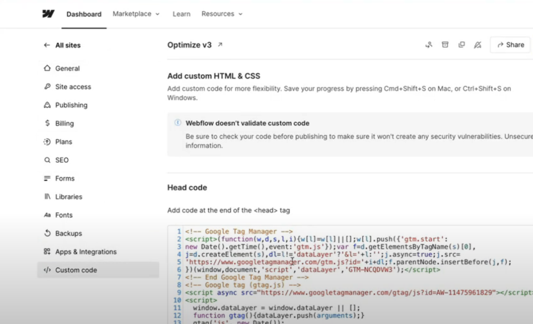533x324 pixels.
Task: Open the Learn menu item
Action: [181, 14]
